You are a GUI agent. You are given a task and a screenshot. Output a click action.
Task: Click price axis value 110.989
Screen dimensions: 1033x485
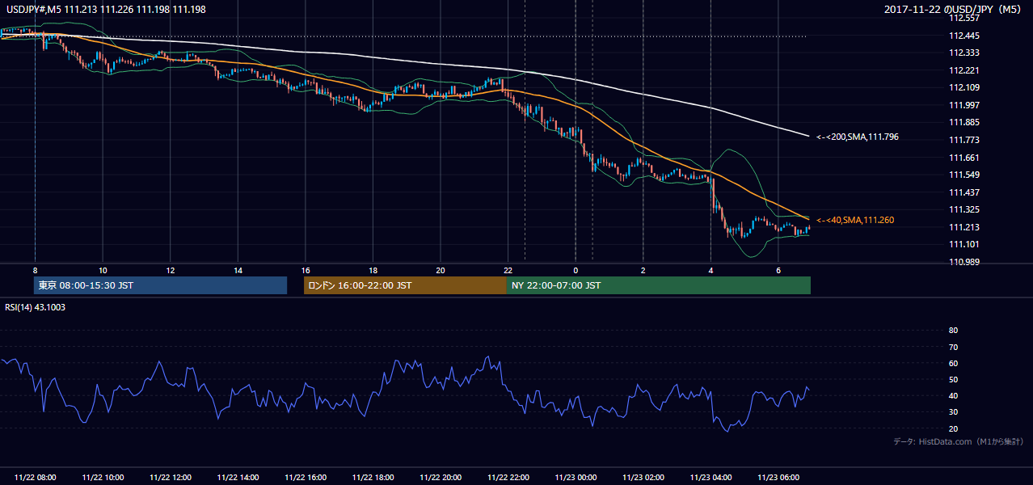pyautogui.click(x=963, y=262)
